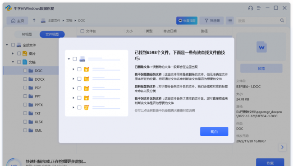
Task: Check the 文档 checkbox
Action: (19, 62)
